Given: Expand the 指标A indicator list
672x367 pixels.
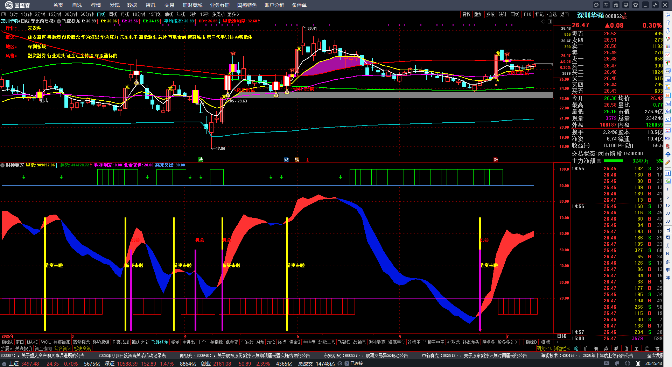Looking at the screenshot, I should point(7,342).
